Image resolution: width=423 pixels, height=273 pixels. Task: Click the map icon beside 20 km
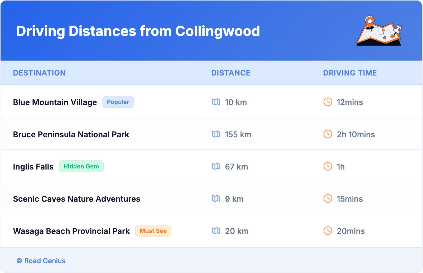pos(216,231)
